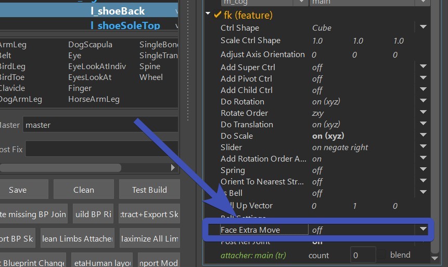Viewport: 448px width, 267px height.
Task: Open the Spring option dropdown arrow
Action: (x=423, y=169)
